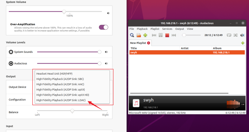
Task: Stop playback with the red square
Action: point(167,35)
